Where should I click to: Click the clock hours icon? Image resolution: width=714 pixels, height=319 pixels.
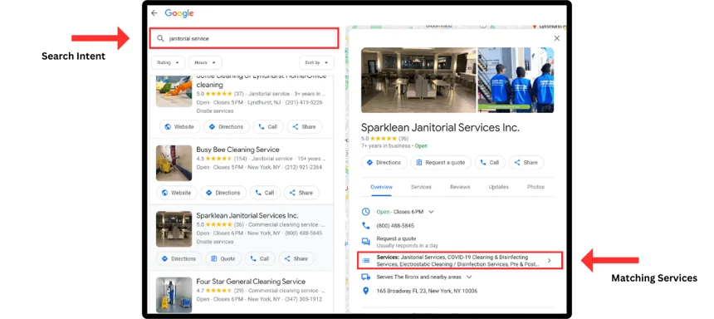pos(365,212)
